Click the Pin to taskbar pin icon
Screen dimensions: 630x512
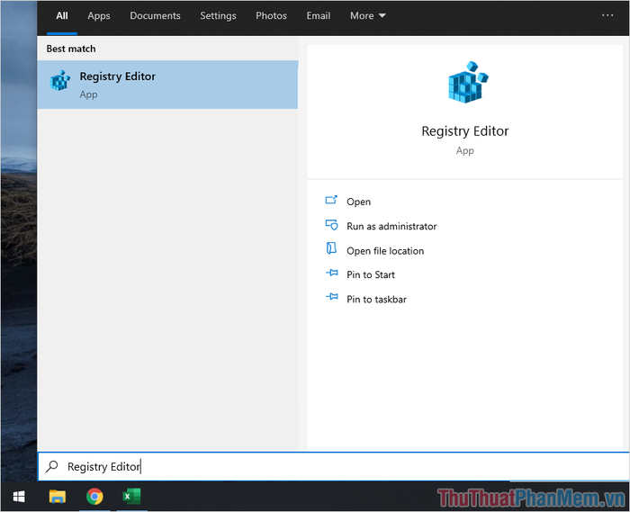pyautogui.click(x=332, y=297)
